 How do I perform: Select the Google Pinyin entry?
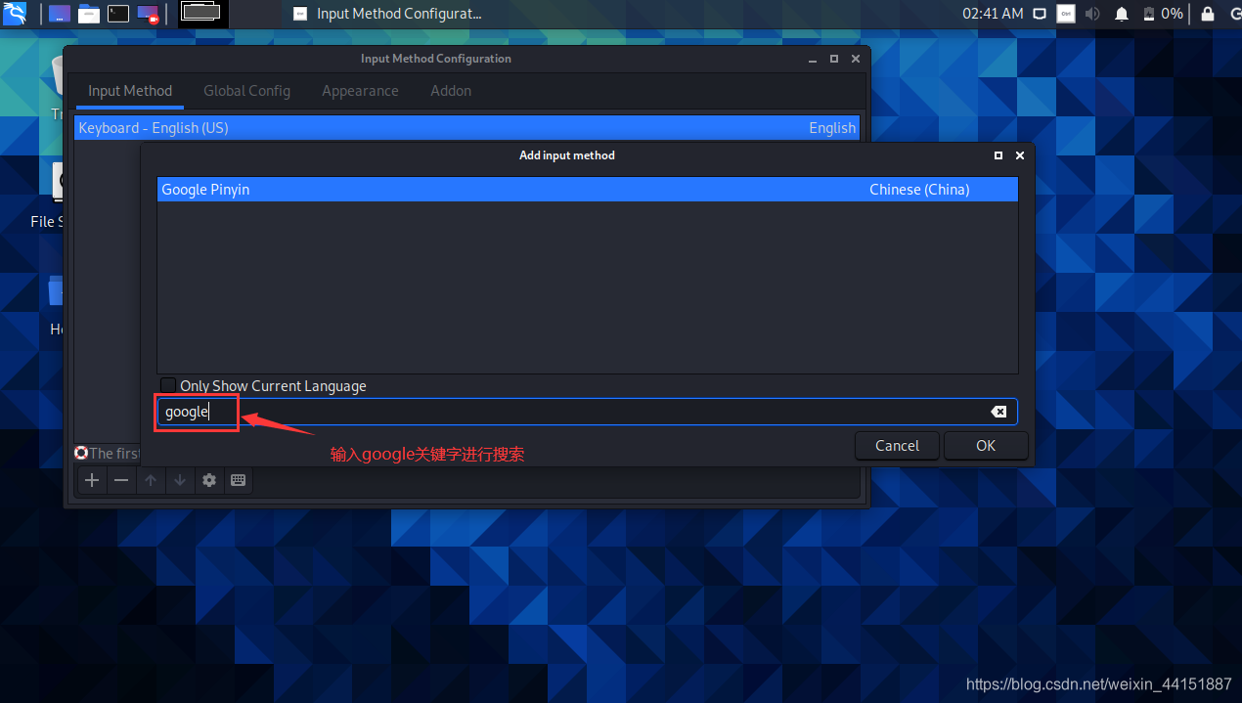click(587, 190)
